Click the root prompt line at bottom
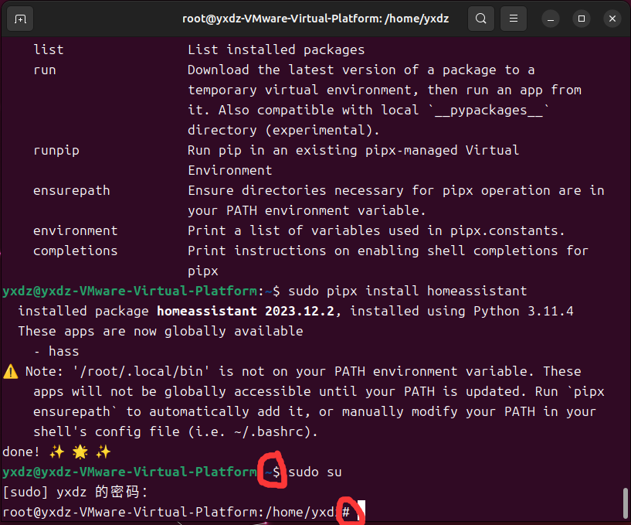Viewport: 631px width, 525px height. (x=176, y=512)
